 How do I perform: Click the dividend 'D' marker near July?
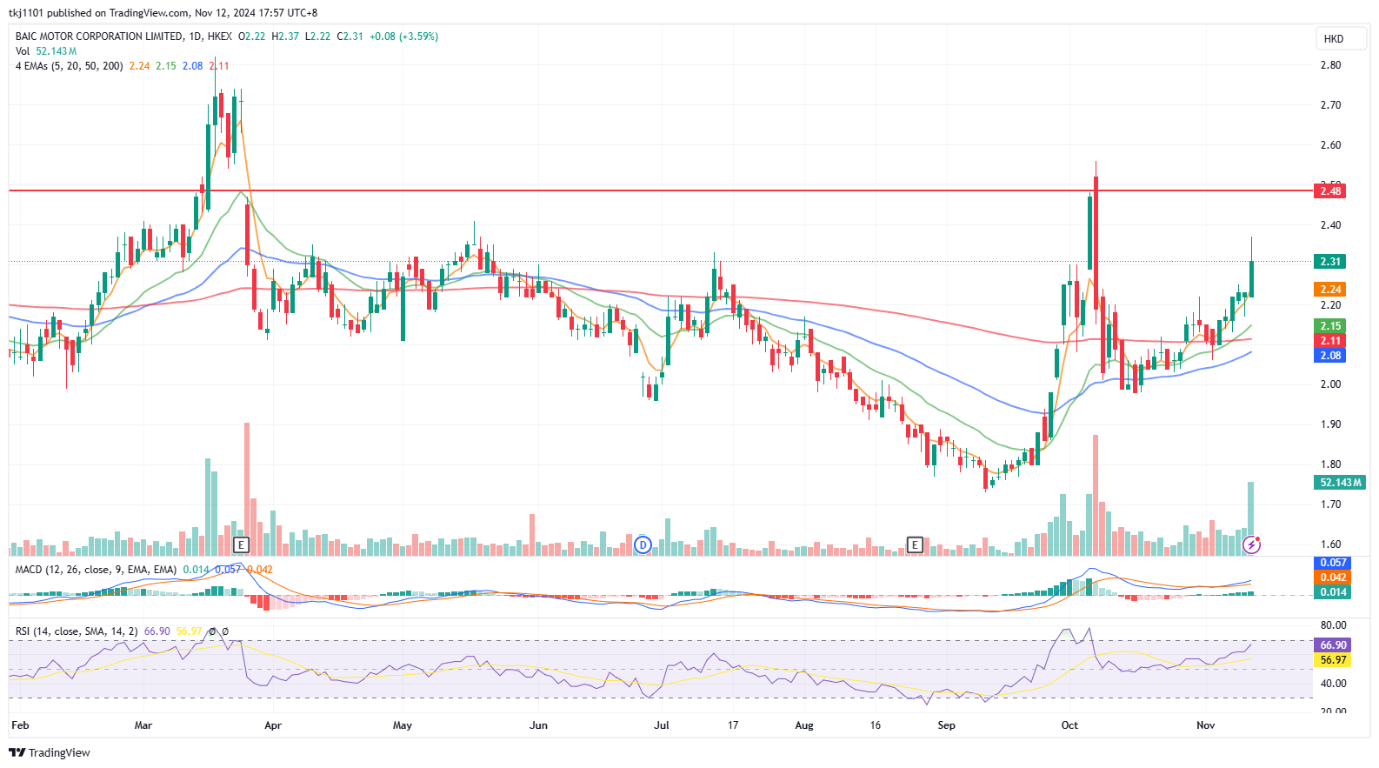click(643, 545)
